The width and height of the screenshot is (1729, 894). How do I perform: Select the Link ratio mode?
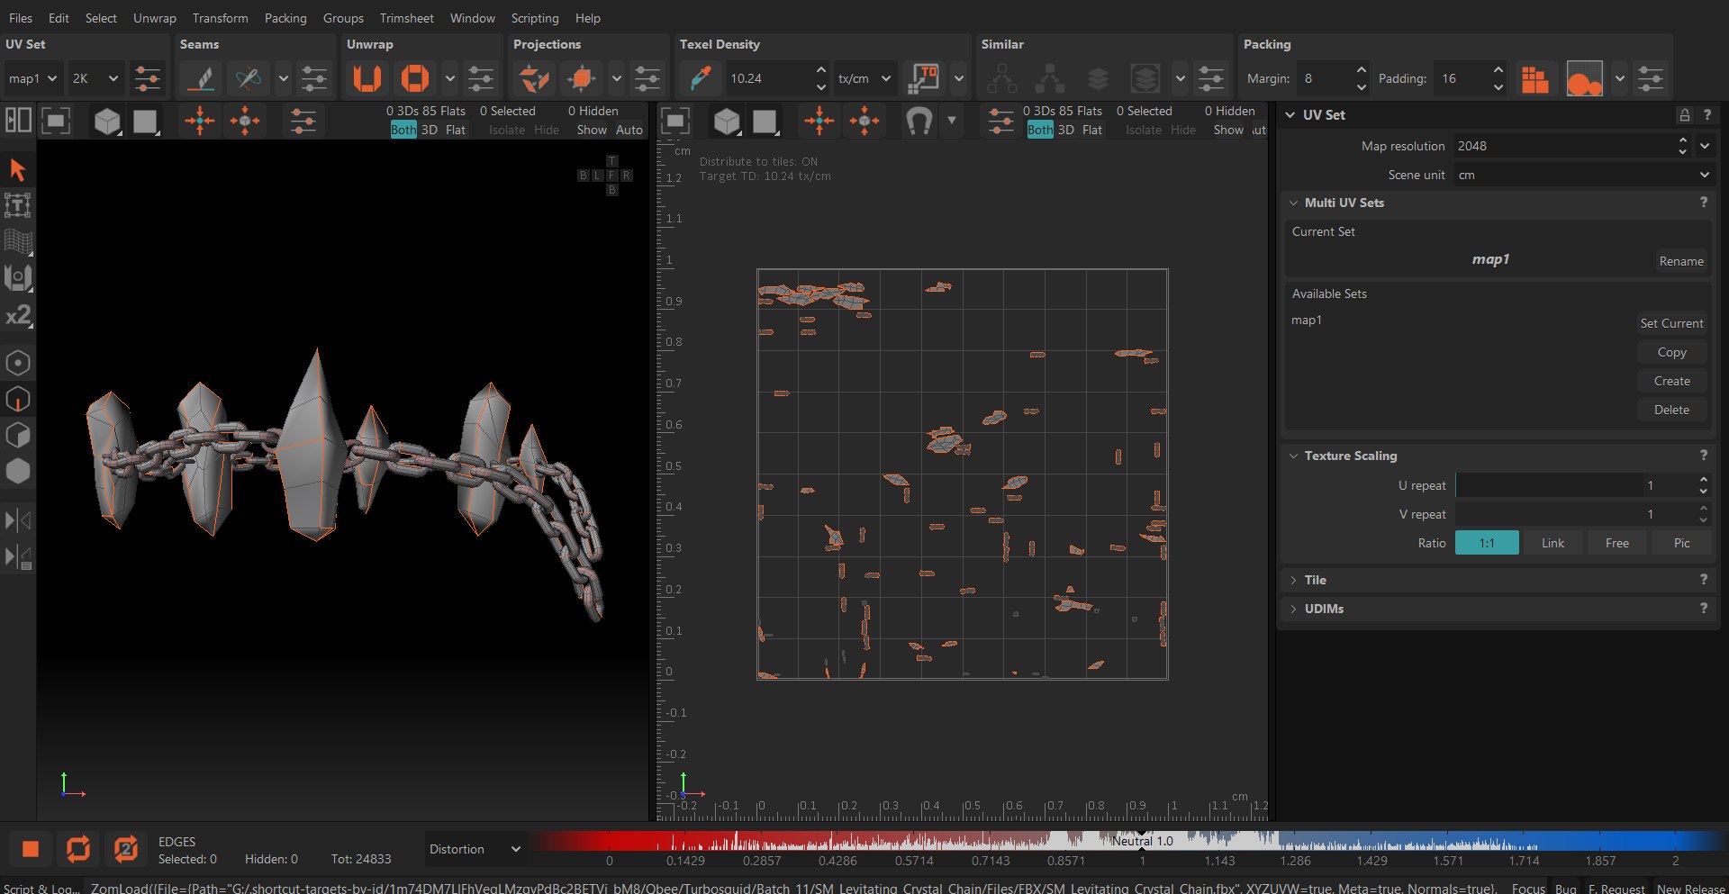[x=1552, y=543]
